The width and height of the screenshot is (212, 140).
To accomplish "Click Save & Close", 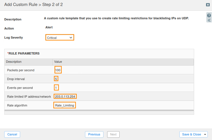I will click(x=191, y=134).
